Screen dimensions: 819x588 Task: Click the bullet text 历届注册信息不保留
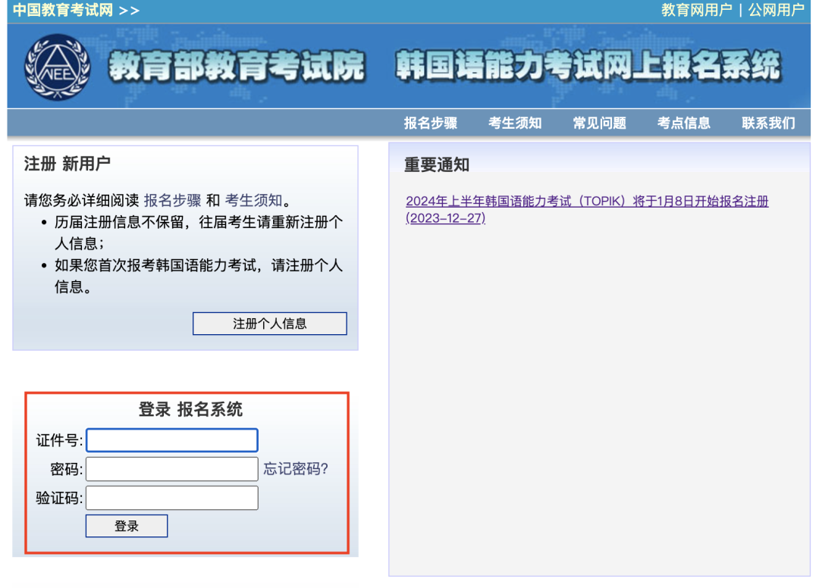pyautogui.click(x=120, y=222)
